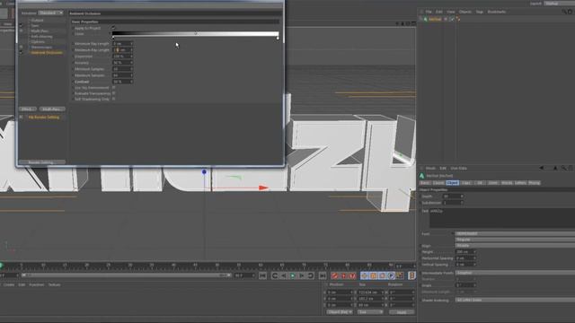Go to end of timeline animation

pyautogui.click(x=323, y=275)
